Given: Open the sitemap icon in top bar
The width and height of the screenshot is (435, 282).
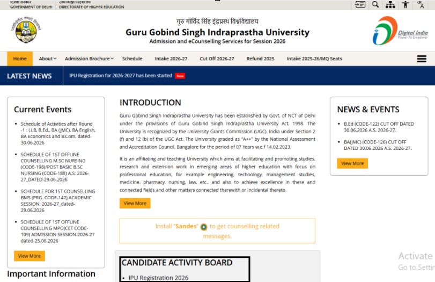Looking at the screenshot, I should [x=390, y=4].
